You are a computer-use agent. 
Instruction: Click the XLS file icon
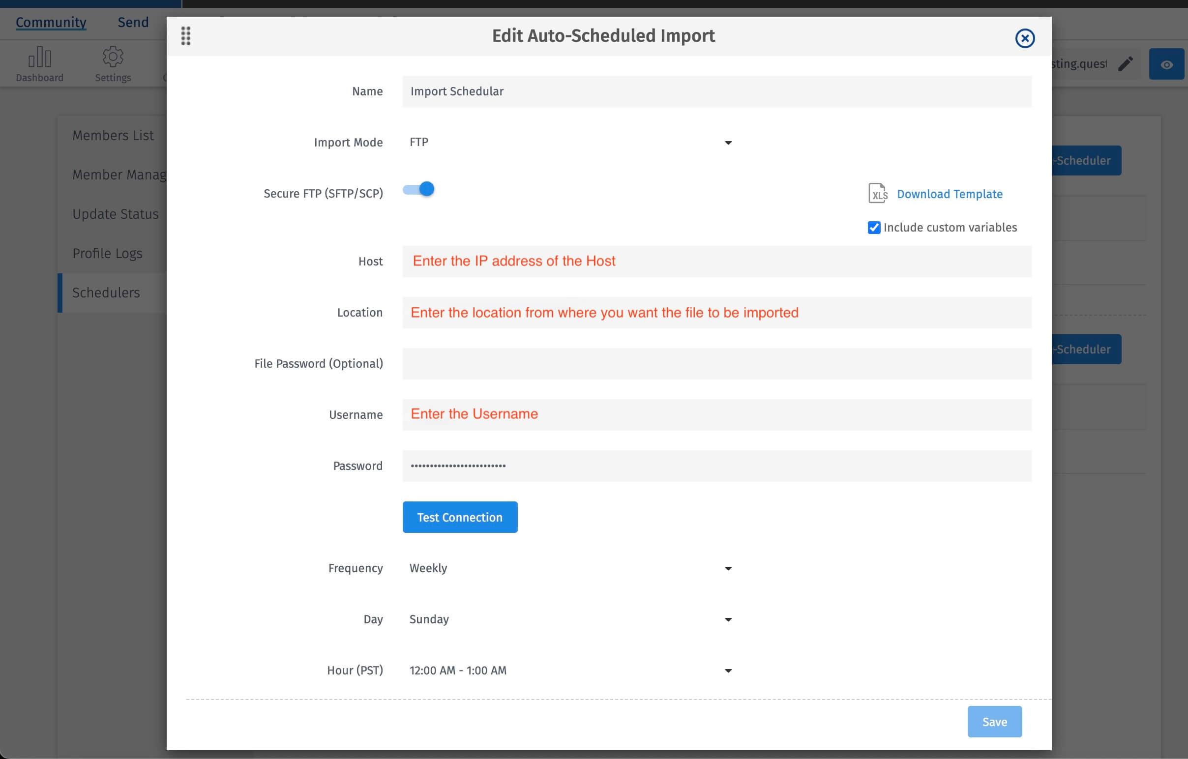877,193
